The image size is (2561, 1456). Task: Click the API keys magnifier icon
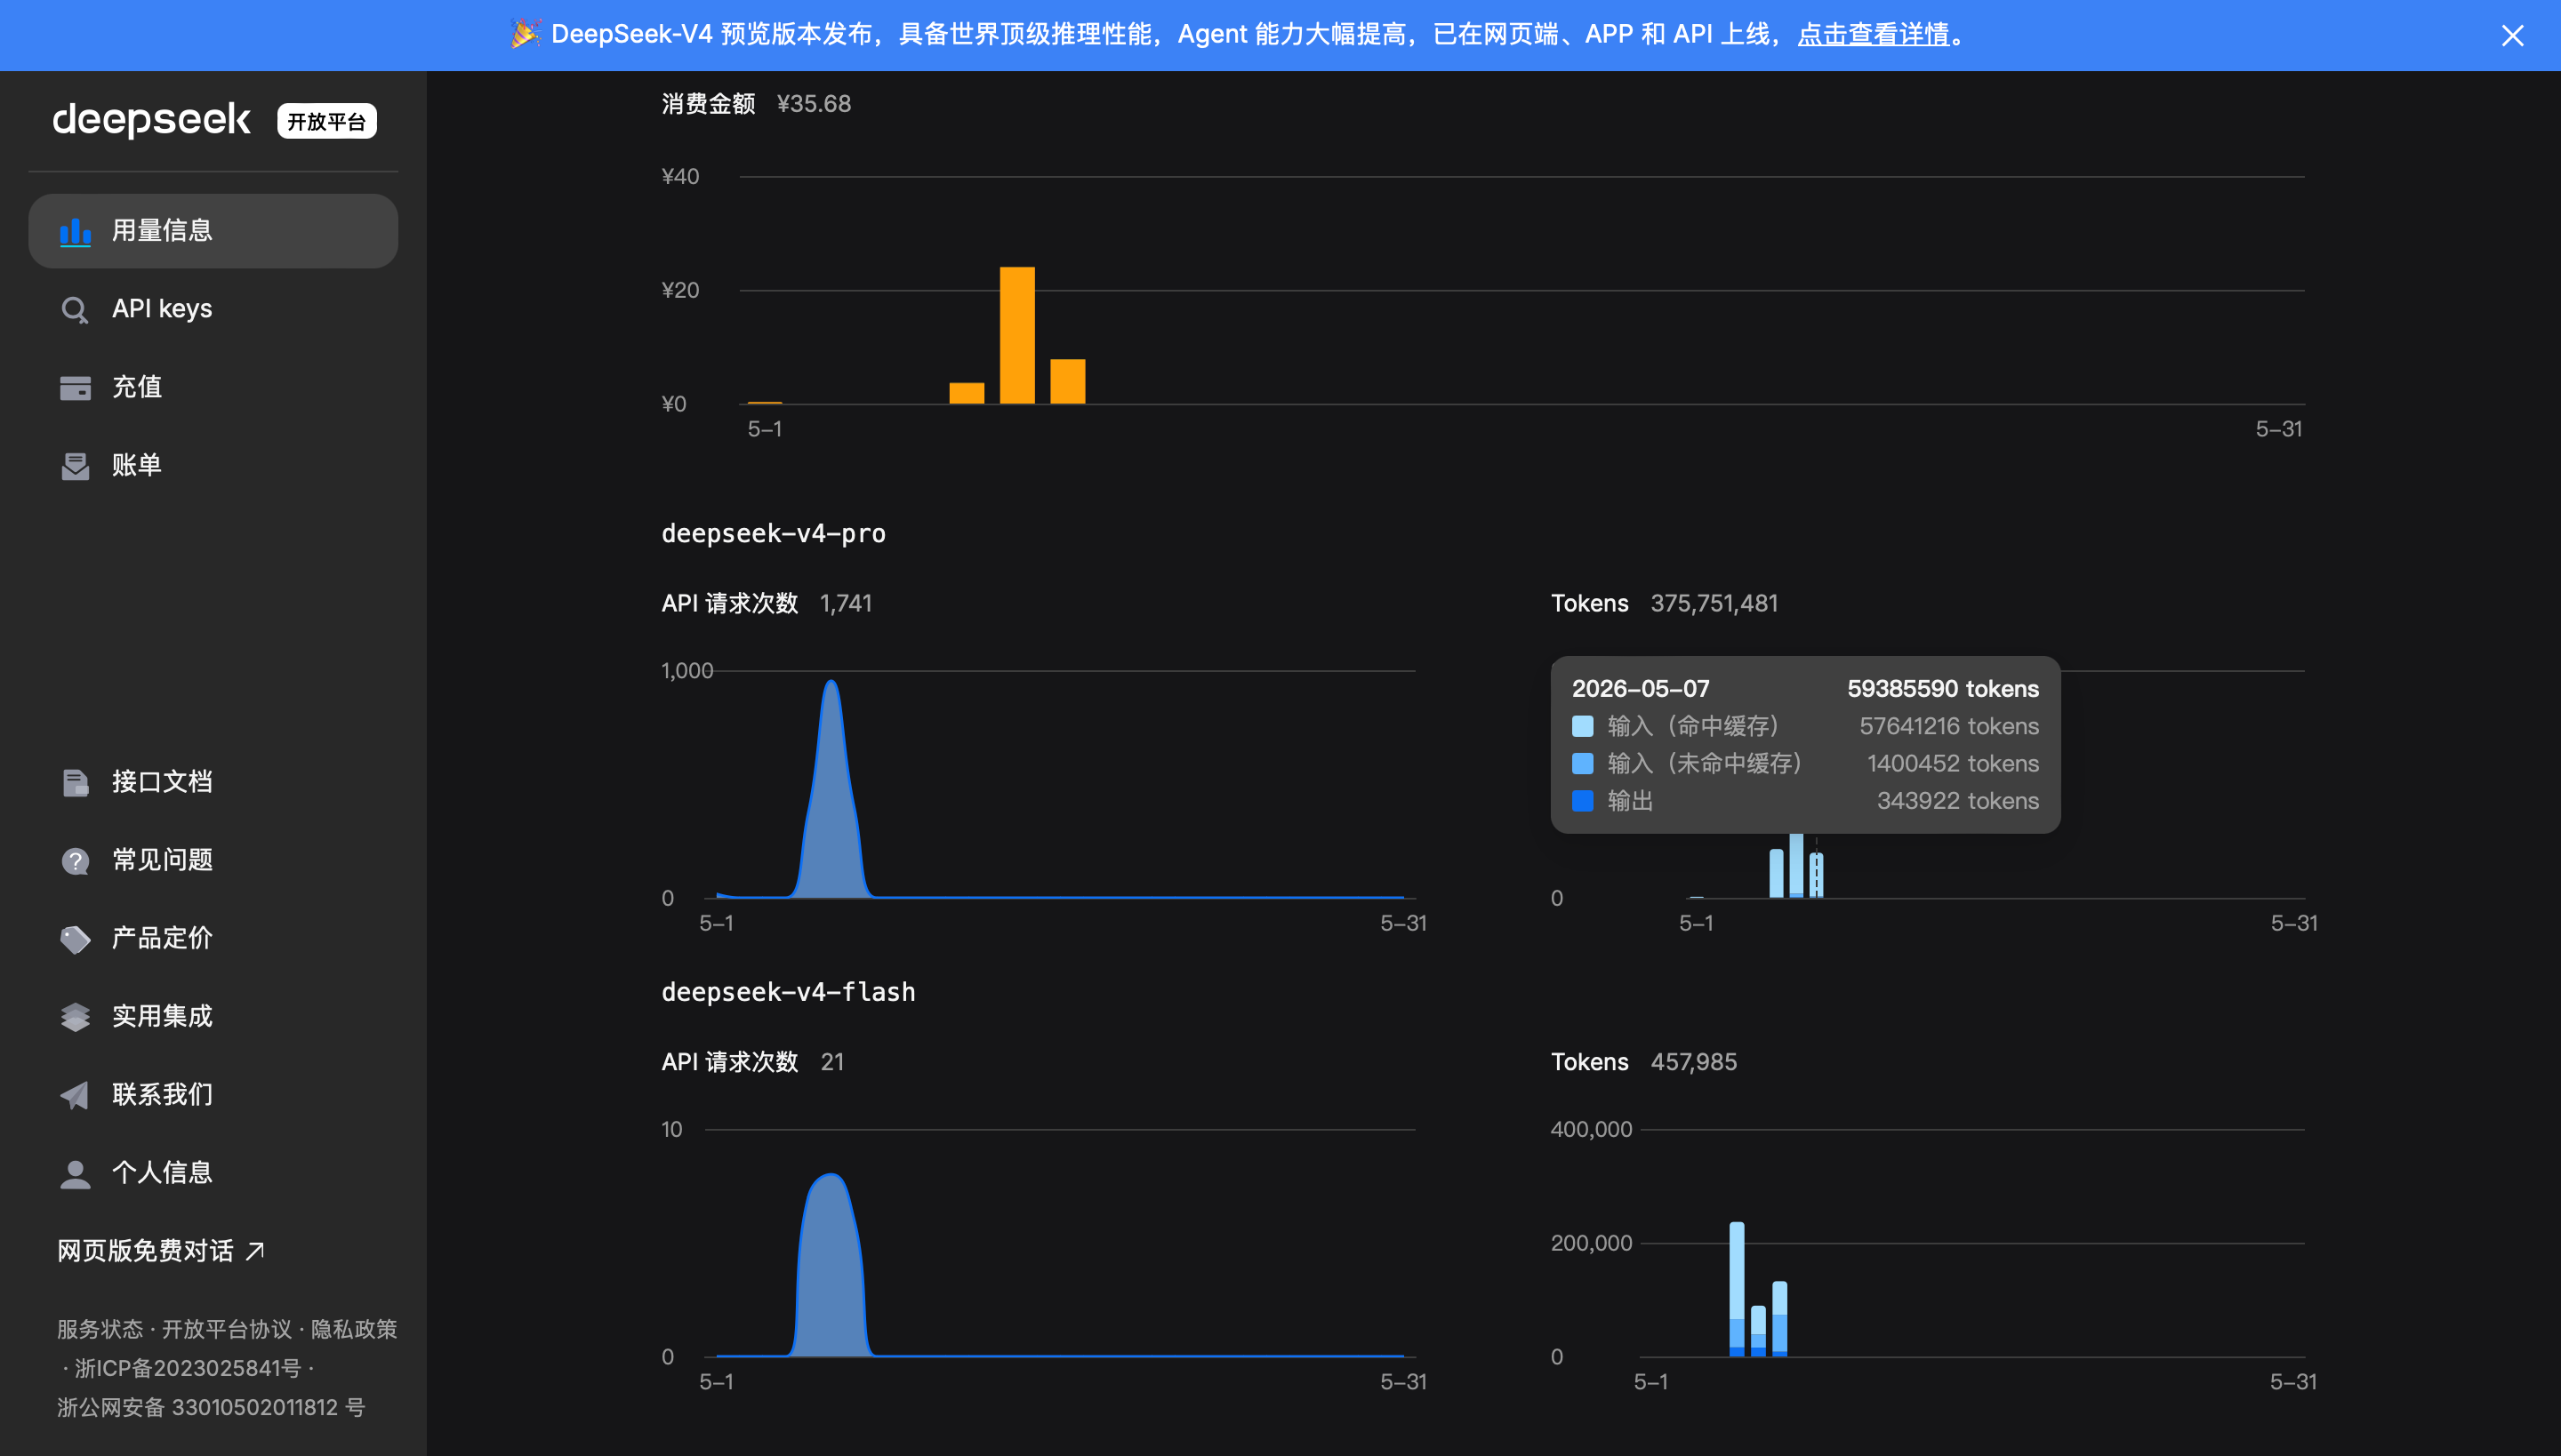pyautogui.click(x=75, y=310)
